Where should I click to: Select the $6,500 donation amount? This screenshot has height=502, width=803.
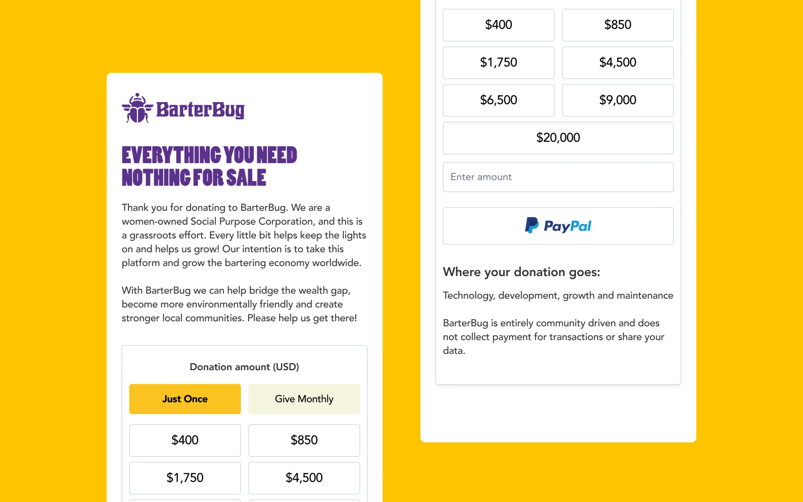[x=499, y=100]
